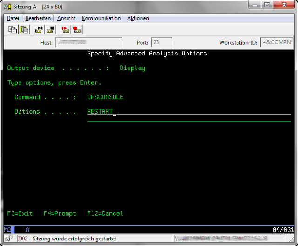Stop macro playback with red square icon
Viewport: 298px width, 246px height.
[77, 29]
